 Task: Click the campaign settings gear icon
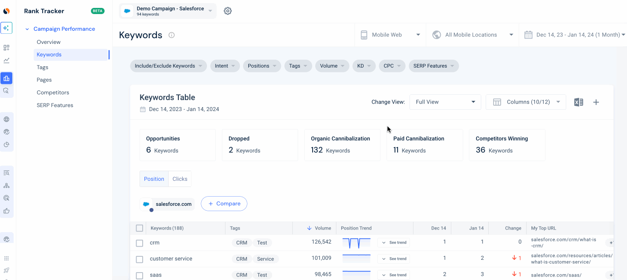pos(228,11)
